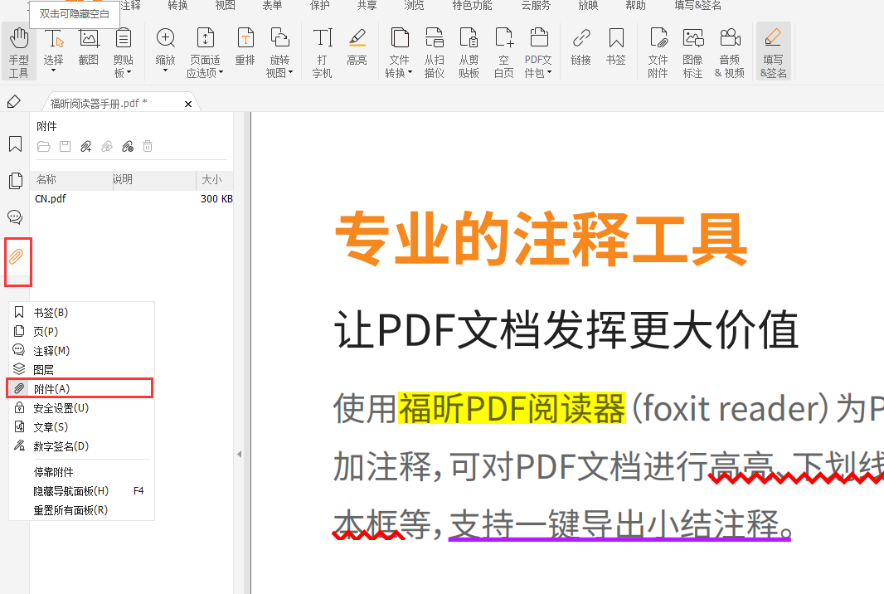Select the CN.pdf attachment in the list
Image resolution: width=884 pixels, height=594 pixels.
[x=51, y=199]
